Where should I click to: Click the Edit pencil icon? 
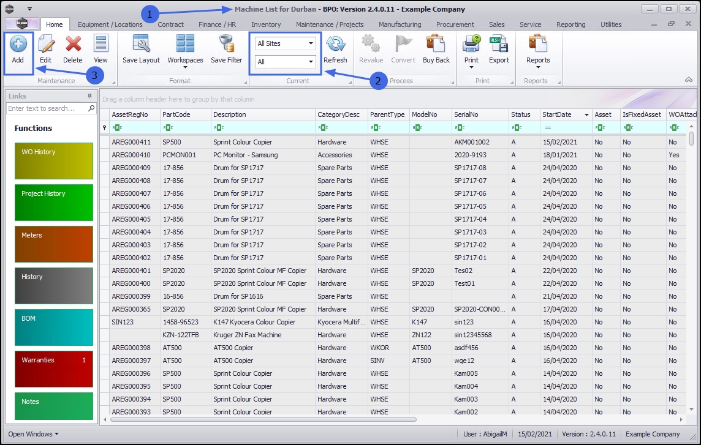click(45, 45)
